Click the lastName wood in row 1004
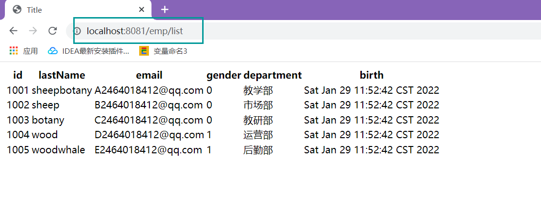This screenshot has height=208, width=541. coord(45,135)
